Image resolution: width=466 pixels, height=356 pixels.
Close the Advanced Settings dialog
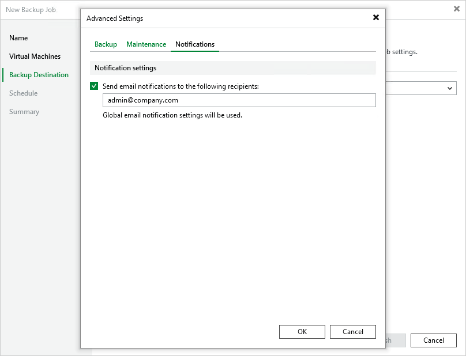(x=375, y=17)
